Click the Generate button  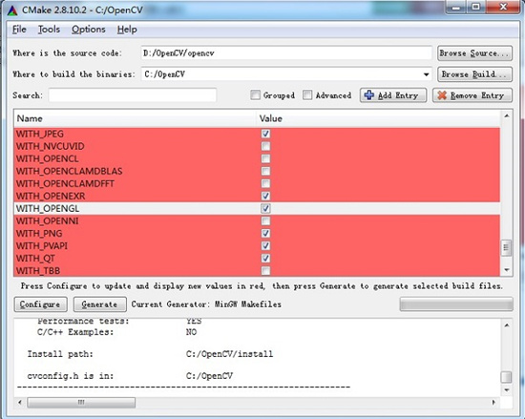(100, 304)
